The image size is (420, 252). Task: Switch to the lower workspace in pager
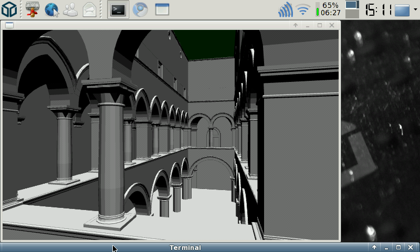coord(352,14)
